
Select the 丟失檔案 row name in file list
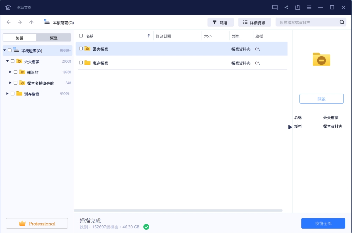(x=100, y=49)
